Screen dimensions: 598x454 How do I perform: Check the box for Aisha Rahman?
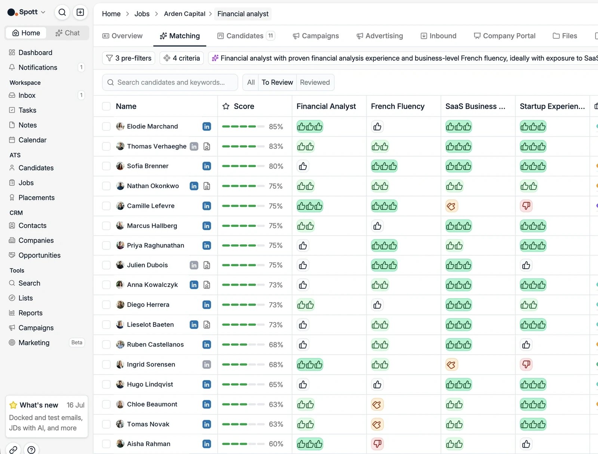(107, 444)
